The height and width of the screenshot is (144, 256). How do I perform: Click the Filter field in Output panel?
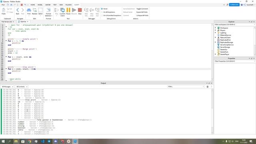[186, 86]
